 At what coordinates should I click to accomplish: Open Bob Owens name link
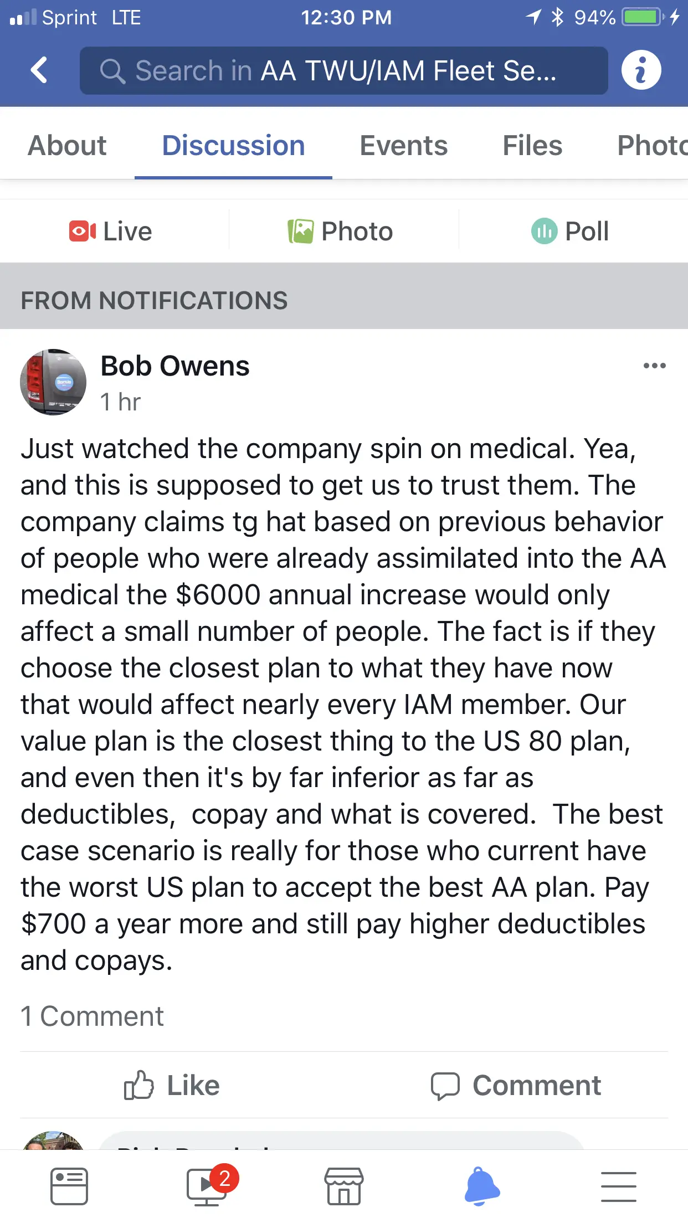[x=175, y=366]
